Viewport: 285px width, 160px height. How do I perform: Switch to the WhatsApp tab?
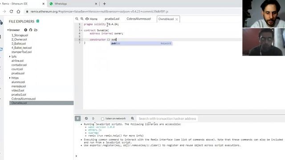[61, 4]
